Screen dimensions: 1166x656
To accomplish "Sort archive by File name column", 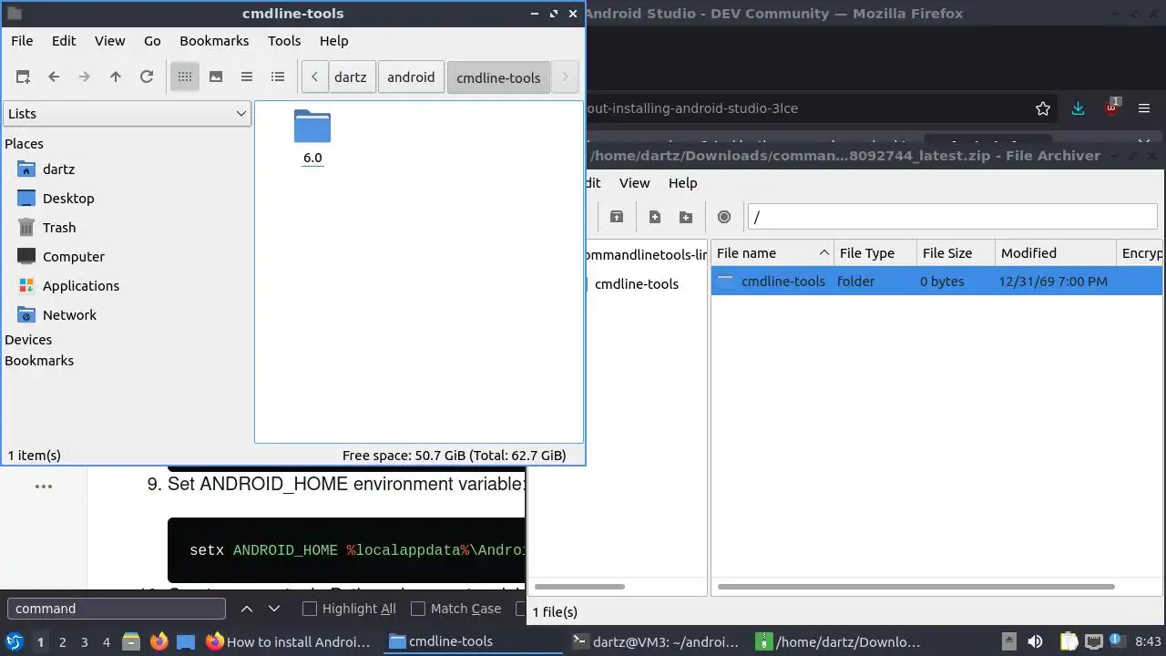I will (x=772, y=253).
